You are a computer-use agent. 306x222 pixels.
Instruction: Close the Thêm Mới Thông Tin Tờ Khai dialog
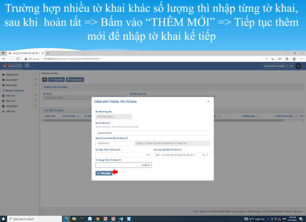(x=208, y=101)
